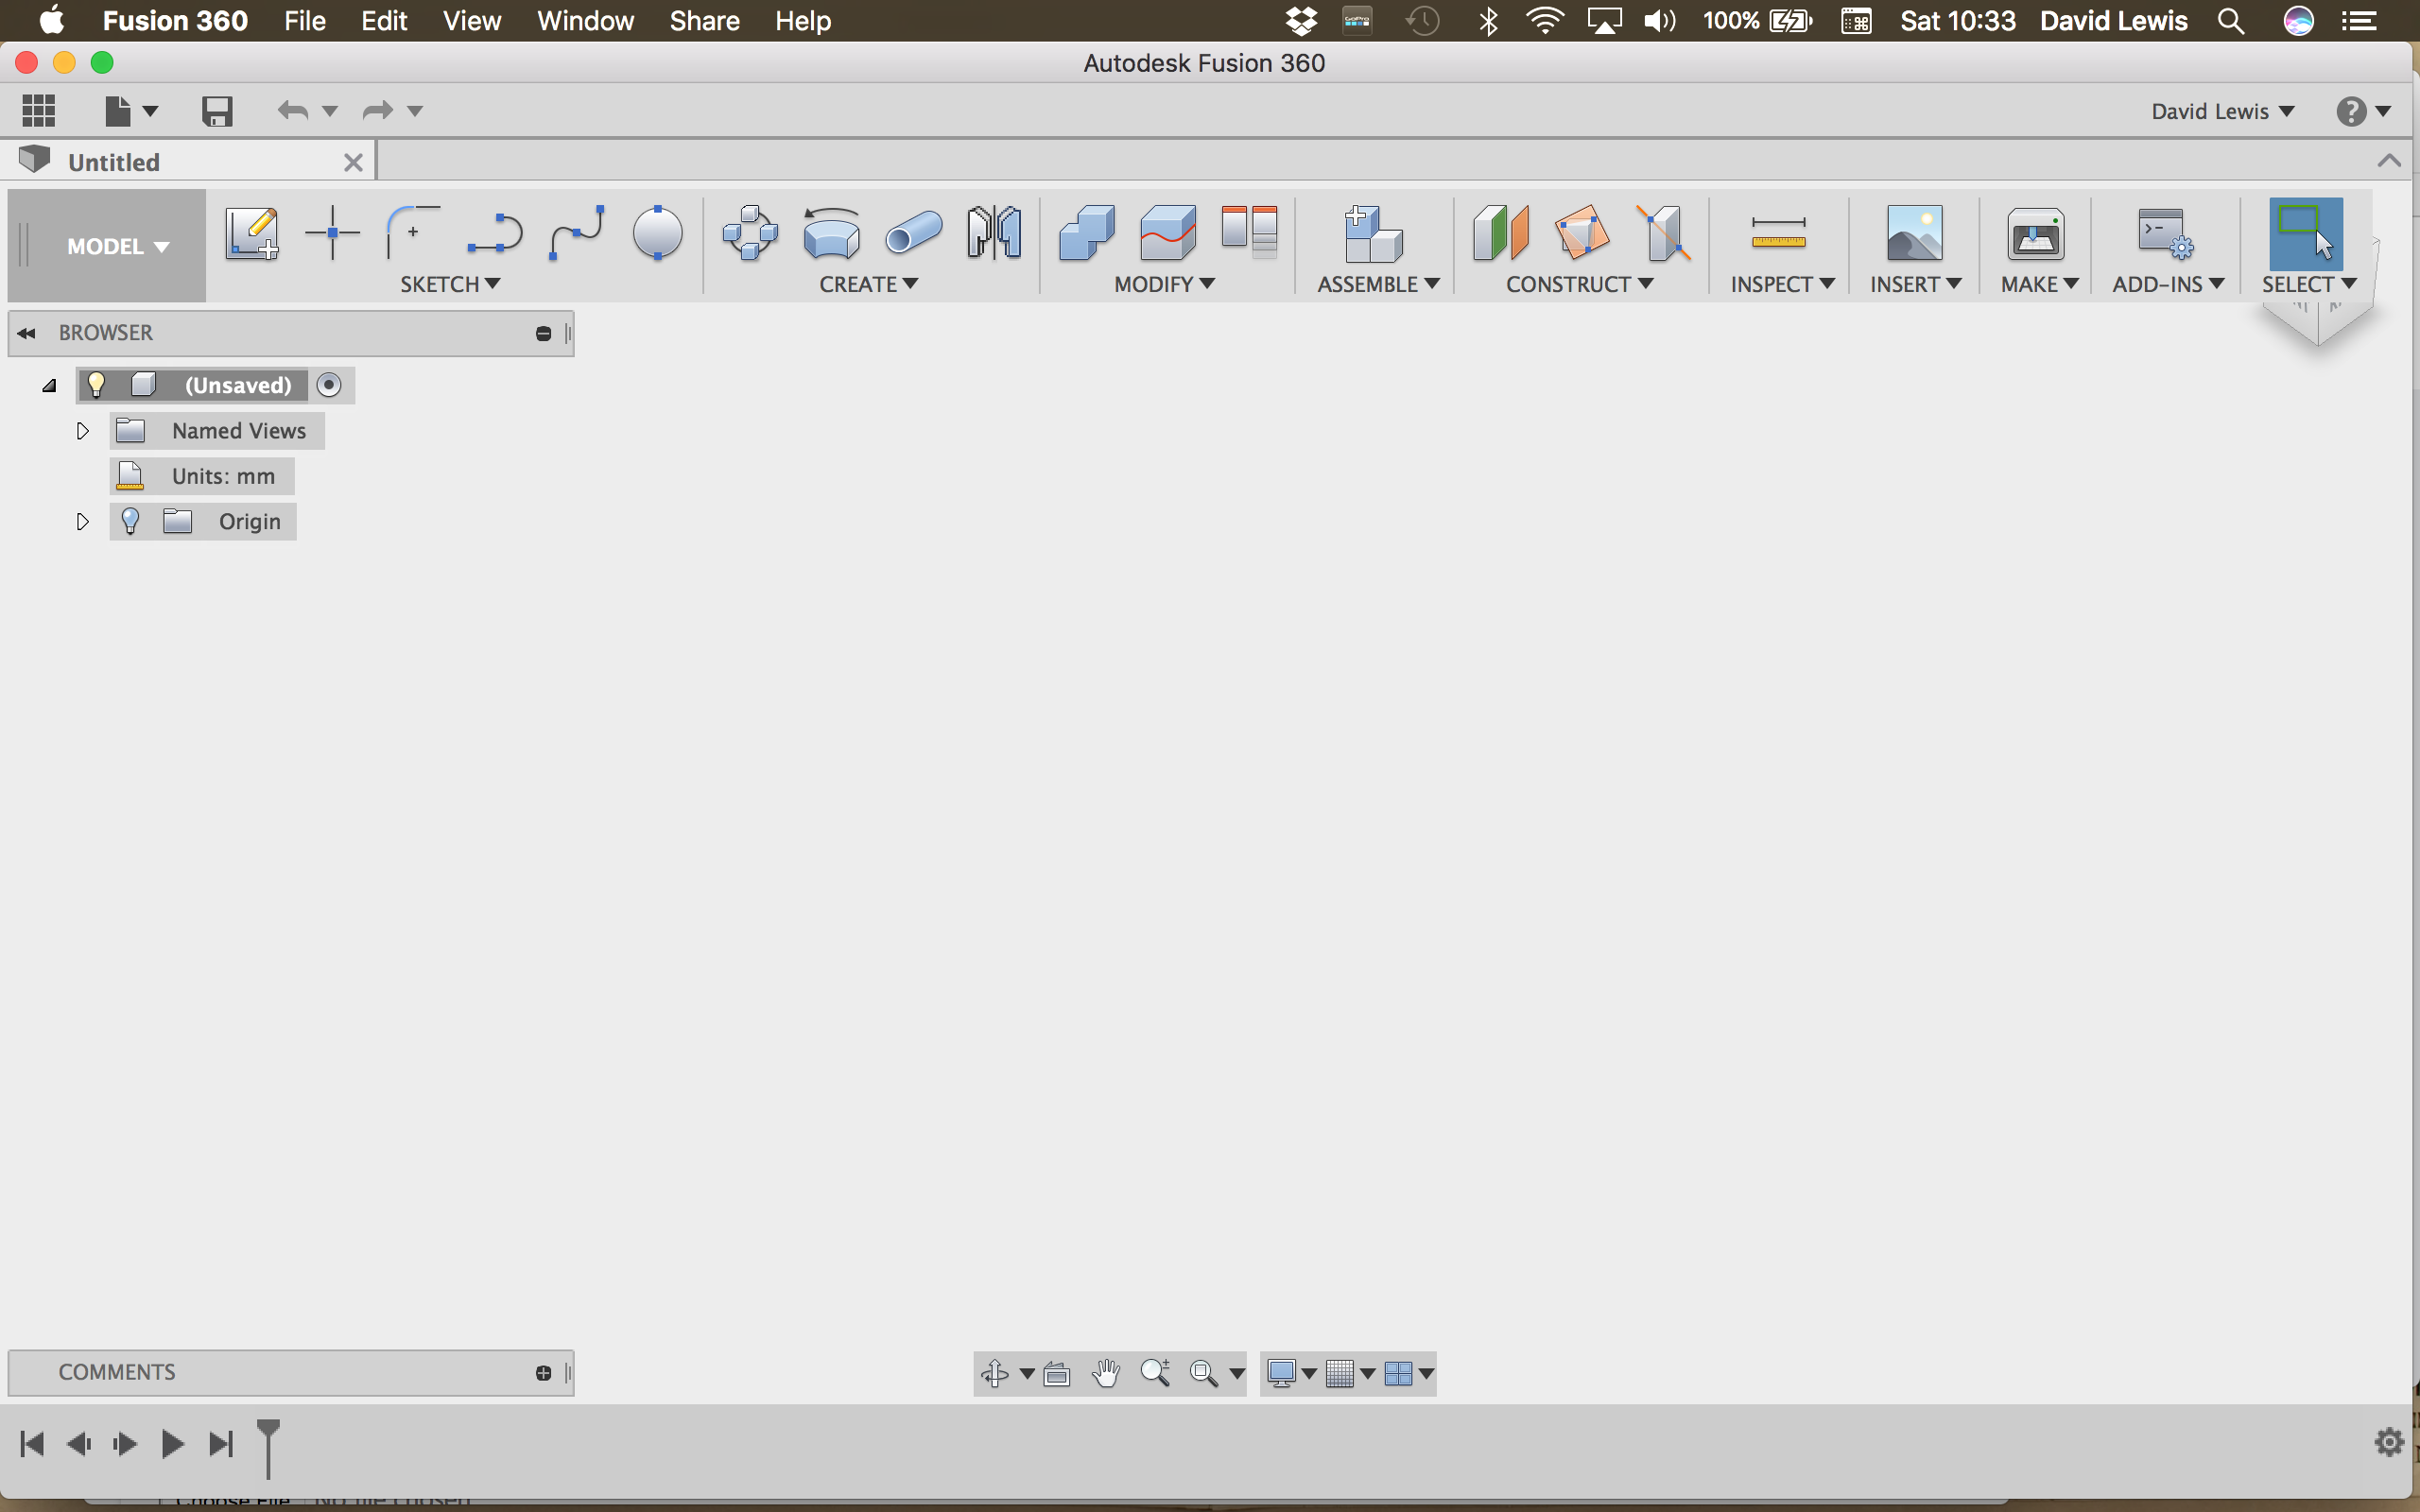Toggle the Origin folder lightbulb visibility

[130, 521]
